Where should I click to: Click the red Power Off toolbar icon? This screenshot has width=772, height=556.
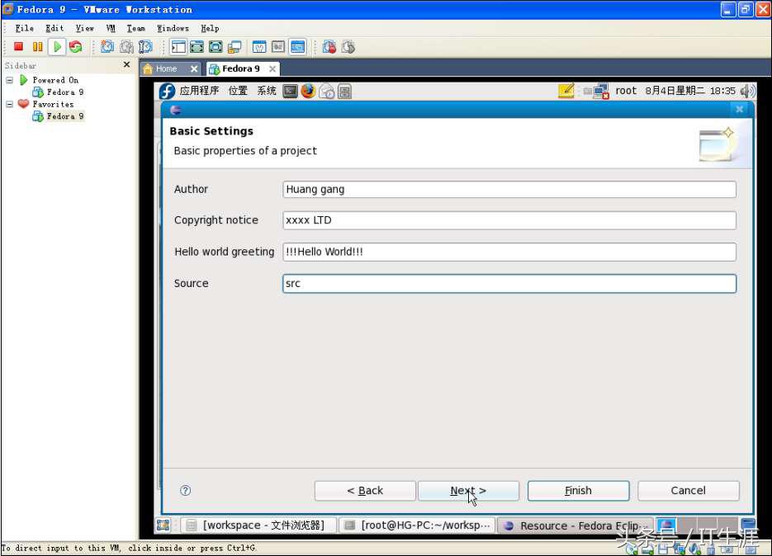(x=18, y=47)
